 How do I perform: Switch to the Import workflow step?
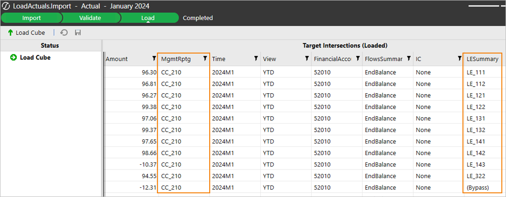point(31,18)
